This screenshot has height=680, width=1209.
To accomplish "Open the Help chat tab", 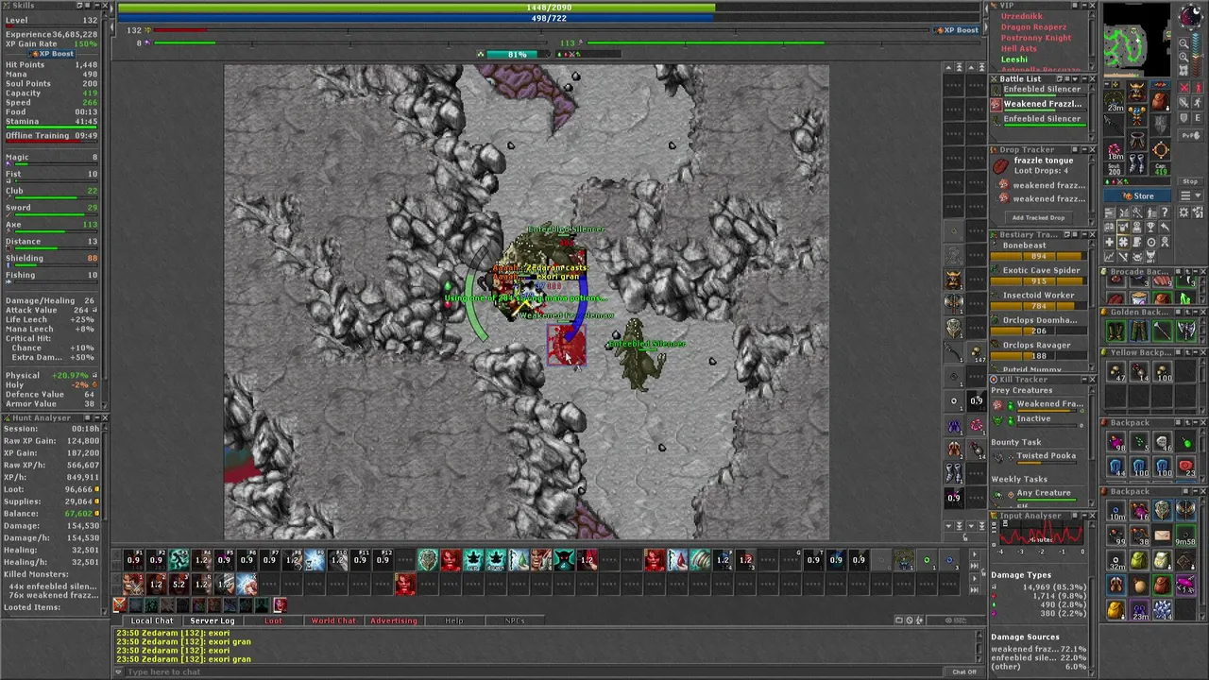I will pyautogui.click(x=454, y=620).
